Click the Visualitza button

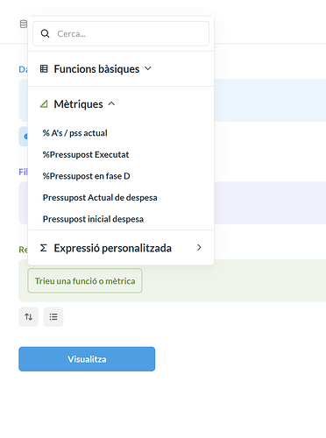point(87,359)
